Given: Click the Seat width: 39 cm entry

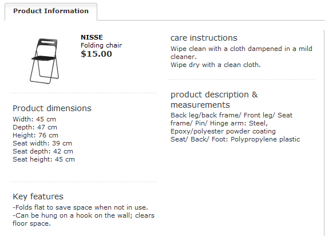Looking at the screenshot, I should coord(42,143).
